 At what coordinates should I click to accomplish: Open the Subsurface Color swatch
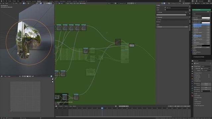(206, 23)
